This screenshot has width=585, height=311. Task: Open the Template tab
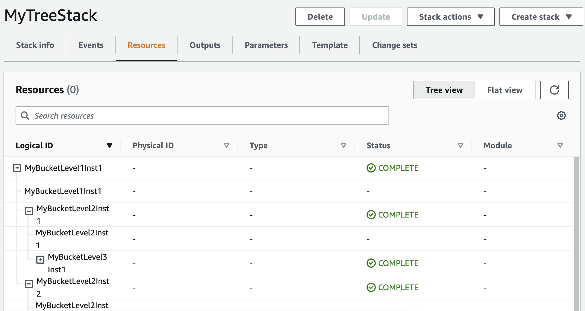point(330,45)
